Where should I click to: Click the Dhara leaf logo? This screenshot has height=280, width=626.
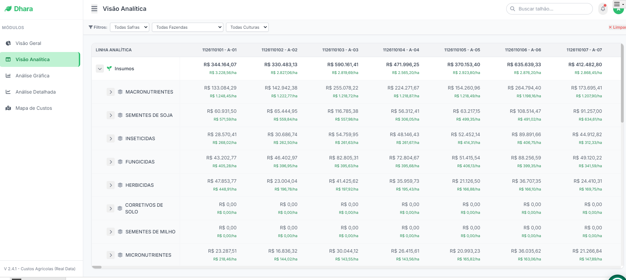[8, 9]
